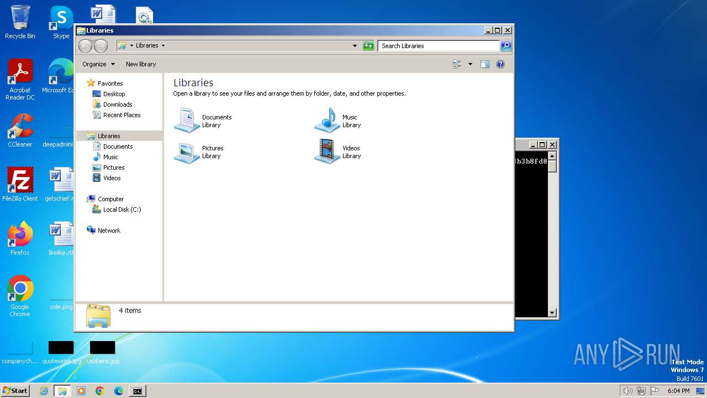The image size is (707, 398).
Task: Open Explorer Help question mark
Action: 500,64
